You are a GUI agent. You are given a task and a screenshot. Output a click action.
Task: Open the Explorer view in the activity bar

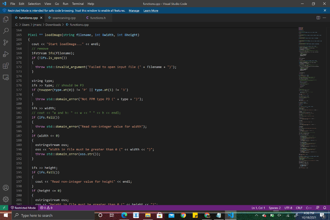click(x=5, y=20)
